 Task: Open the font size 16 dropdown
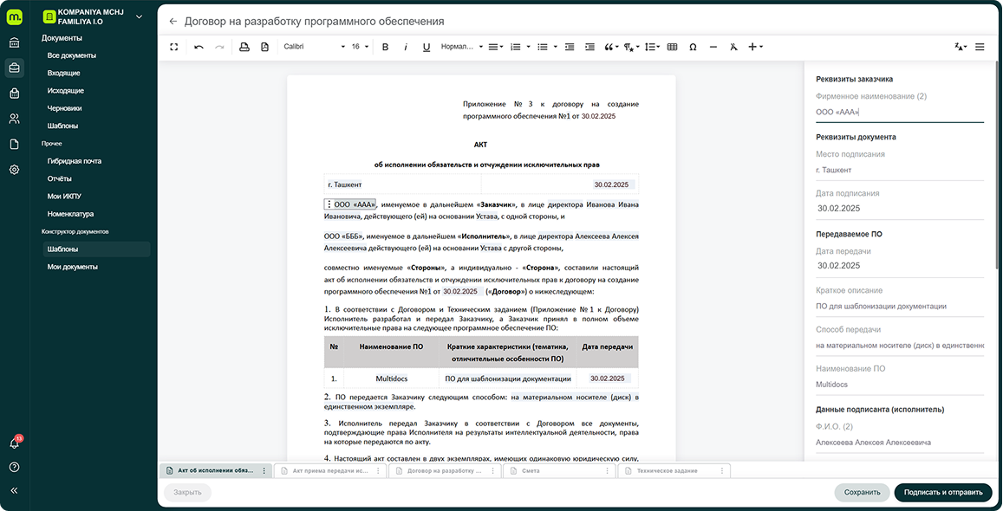(x=360, y=47)
